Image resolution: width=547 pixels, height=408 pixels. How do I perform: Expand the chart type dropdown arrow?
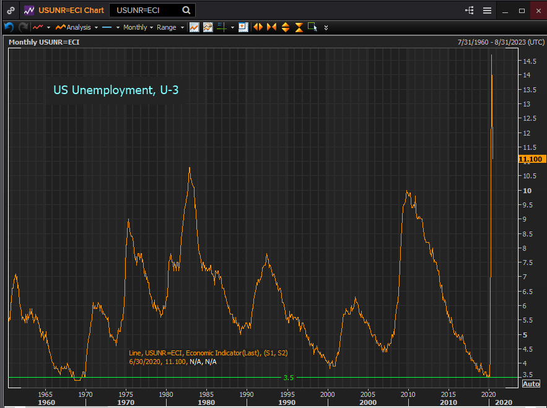(48, 27)
